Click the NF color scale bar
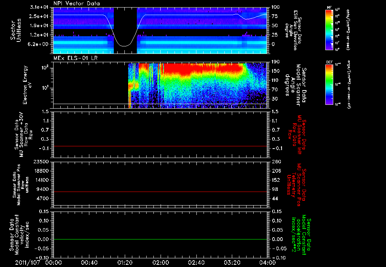Viewport: 386px width, 267px height. pyautogui.click(x=329, y=29)
